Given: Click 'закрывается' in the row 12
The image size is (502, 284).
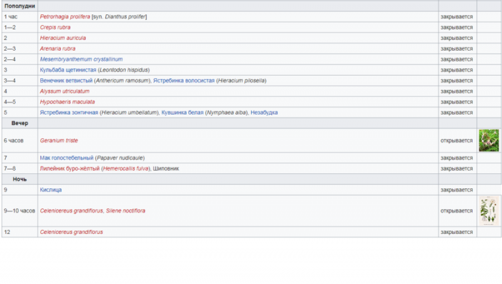Looking at the screenshot, I should point(457,232).
